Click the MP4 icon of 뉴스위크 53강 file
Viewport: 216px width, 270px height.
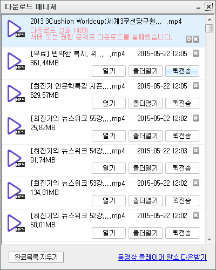pyautogui.click(x=16, y=191)
